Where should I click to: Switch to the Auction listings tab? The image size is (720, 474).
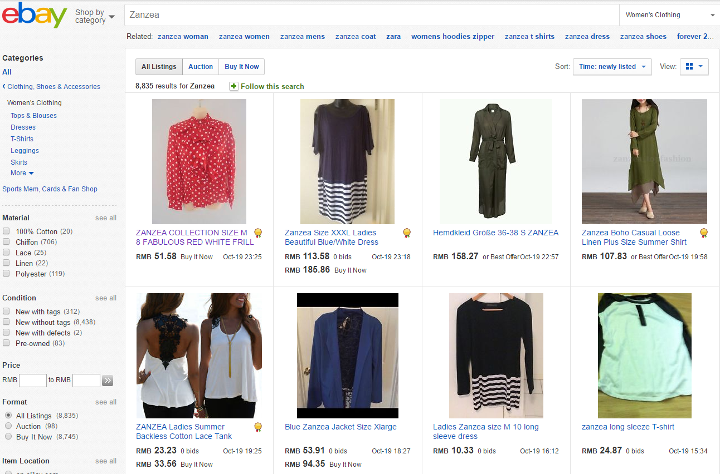click(x=200, y=67)
